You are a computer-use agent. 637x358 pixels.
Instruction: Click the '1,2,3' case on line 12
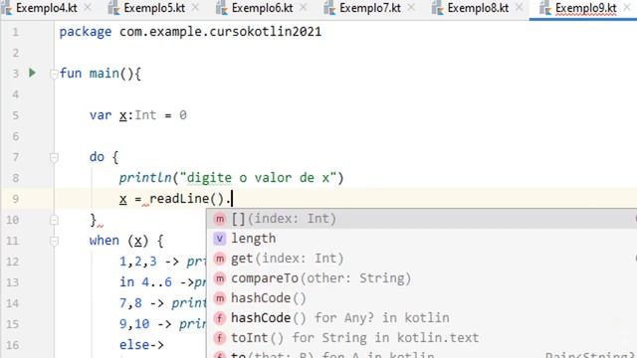(x=137, y=262)
